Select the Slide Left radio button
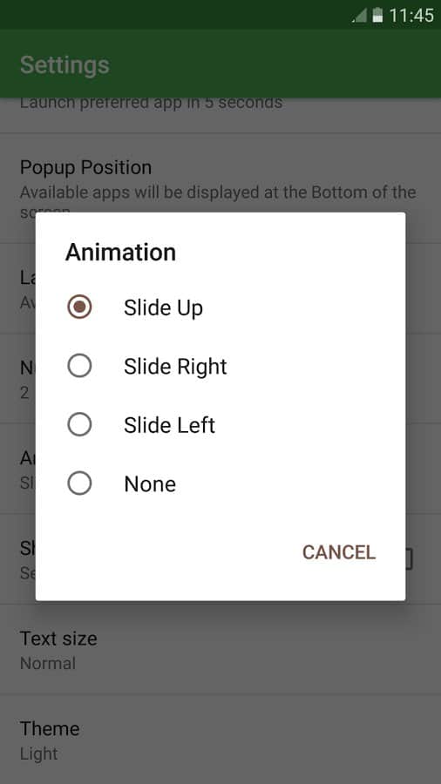The height and width of the screenshot is (784, 441). (79, 424)
